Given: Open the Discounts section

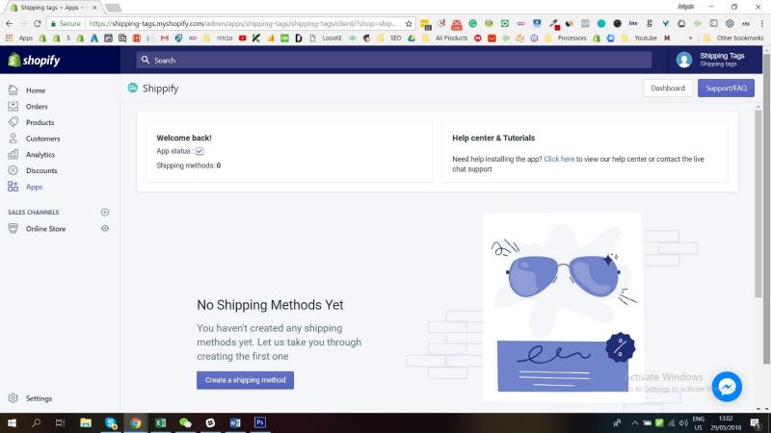Looking at the screenshot, I should pos(41,171).
